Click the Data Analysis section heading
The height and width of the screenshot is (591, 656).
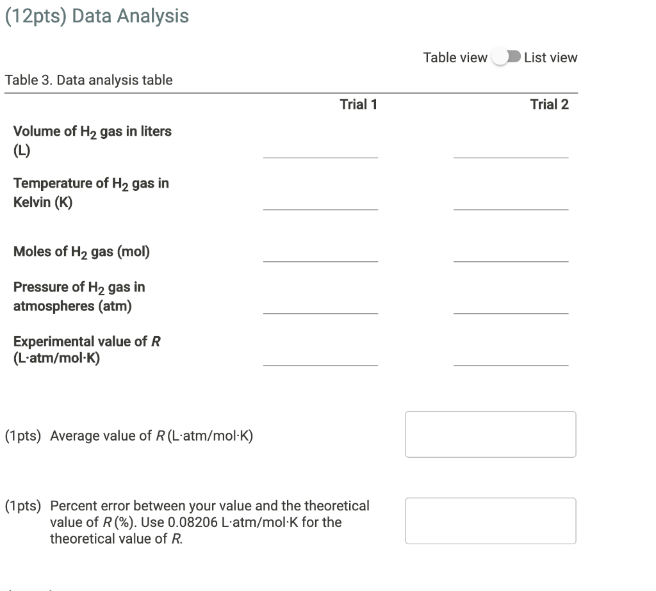(x=97, y=16)
